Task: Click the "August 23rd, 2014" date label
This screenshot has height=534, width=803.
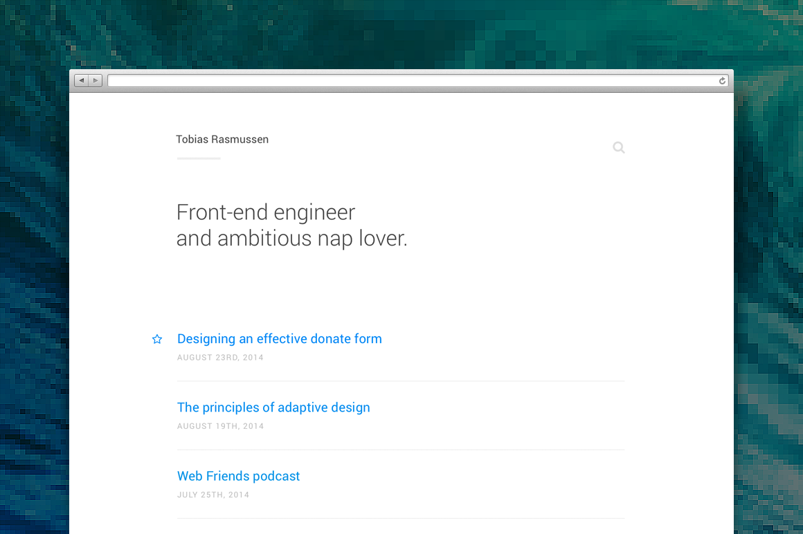Action: [x=220, y=358]
